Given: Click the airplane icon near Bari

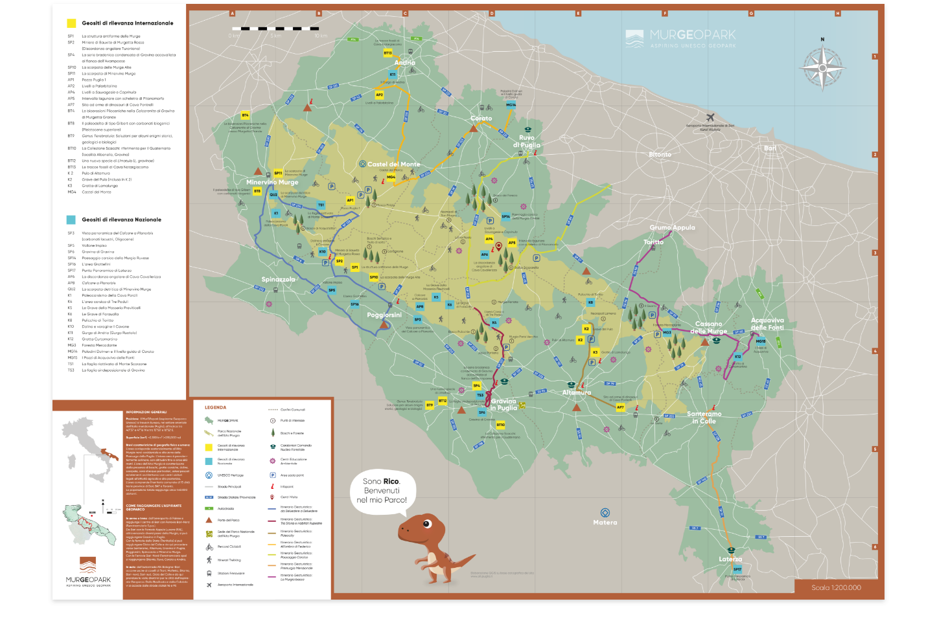Looking at the screenshot, I should (x=710, y=117).
